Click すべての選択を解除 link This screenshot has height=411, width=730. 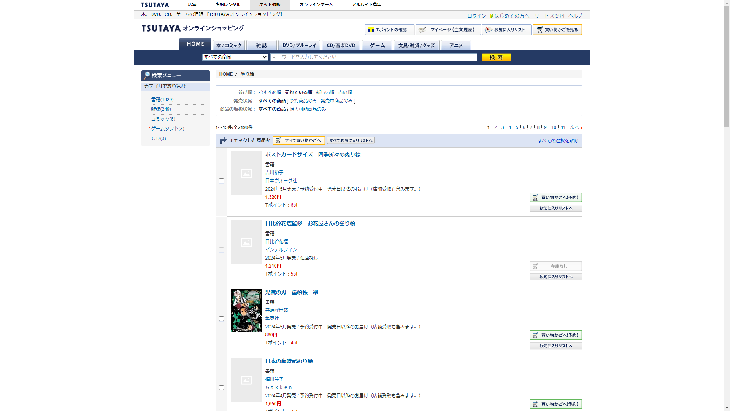(557, 141)
